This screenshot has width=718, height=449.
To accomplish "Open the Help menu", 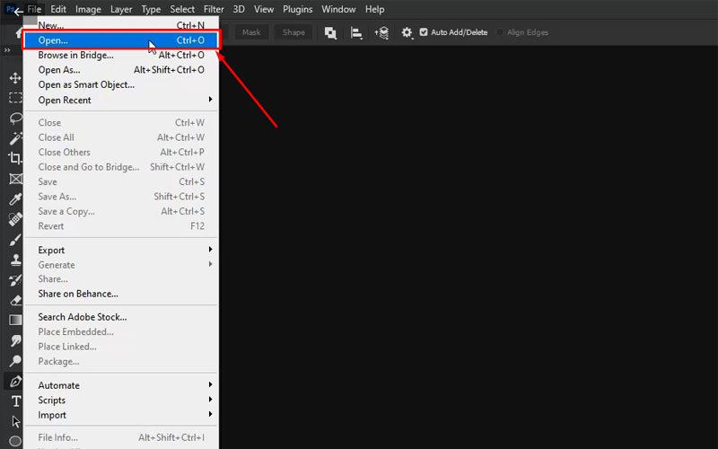I will tap(374, 9).
